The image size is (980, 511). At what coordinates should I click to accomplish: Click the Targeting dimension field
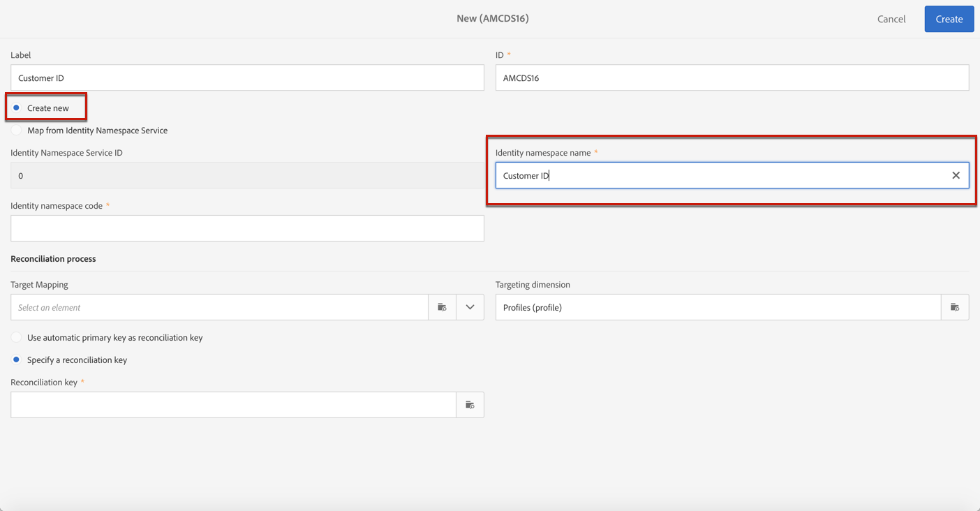pos(718,307)
